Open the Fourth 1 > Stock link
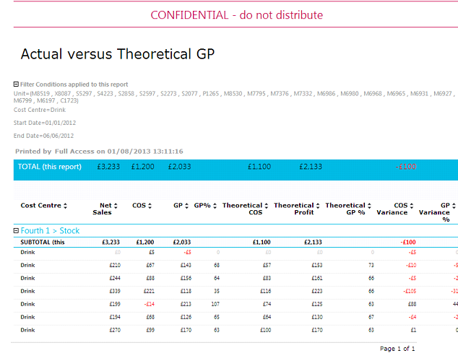This screenshot has height=361, width=458. tap(50, 231)
